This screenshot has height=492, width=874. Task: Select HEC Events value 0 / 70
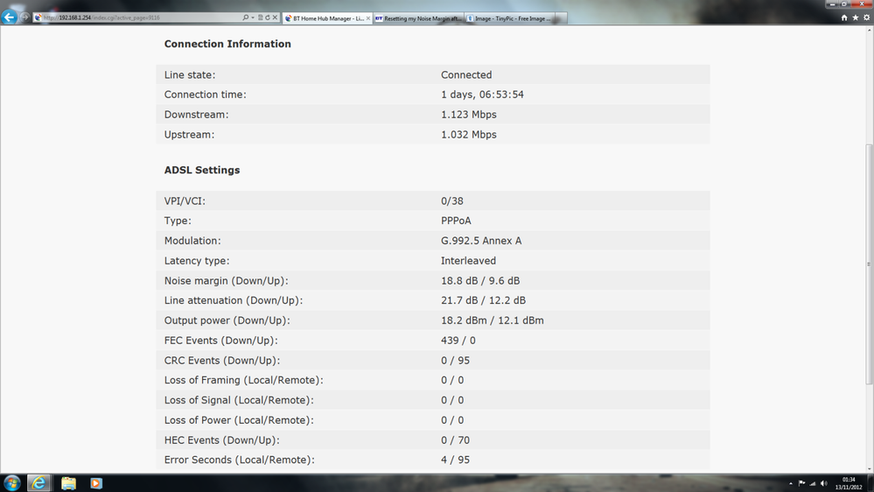tap(456, 440)
